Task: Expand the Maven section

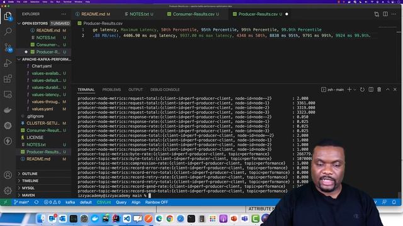Action: (44, 195)
